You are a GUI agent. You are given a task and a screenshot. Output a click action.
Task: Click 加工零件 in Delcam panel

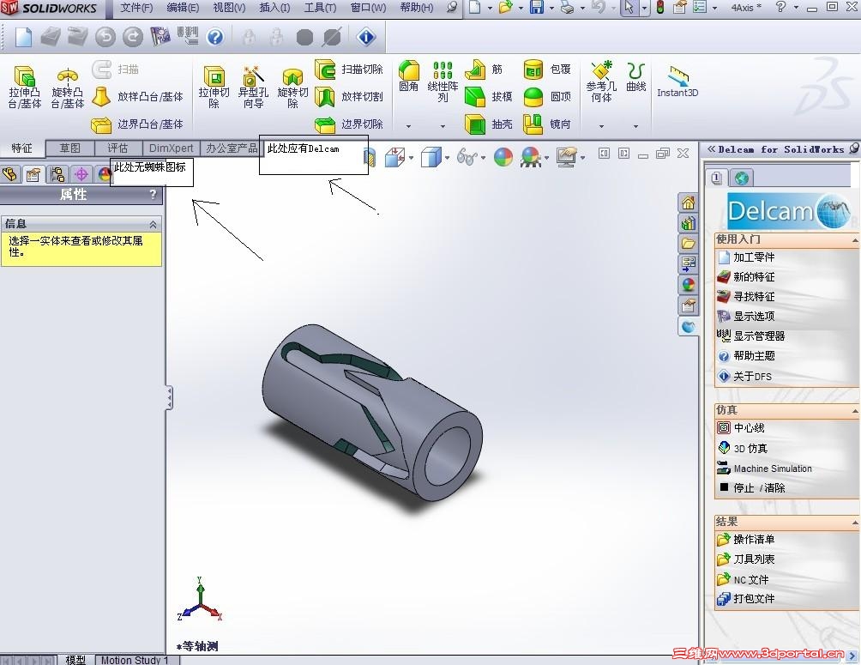coord(747,257)
